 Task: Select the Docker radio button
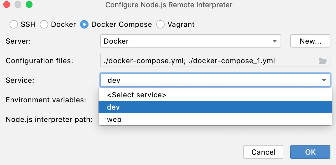click(x=44, y=25)
